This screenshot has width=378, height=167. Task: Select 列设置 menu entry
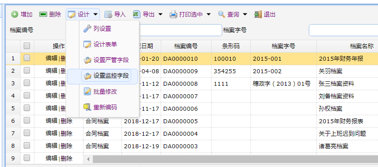103,29
